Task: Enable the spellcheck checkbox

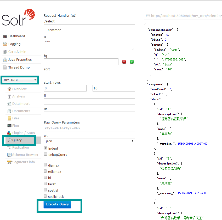Action: coord(45,196)
